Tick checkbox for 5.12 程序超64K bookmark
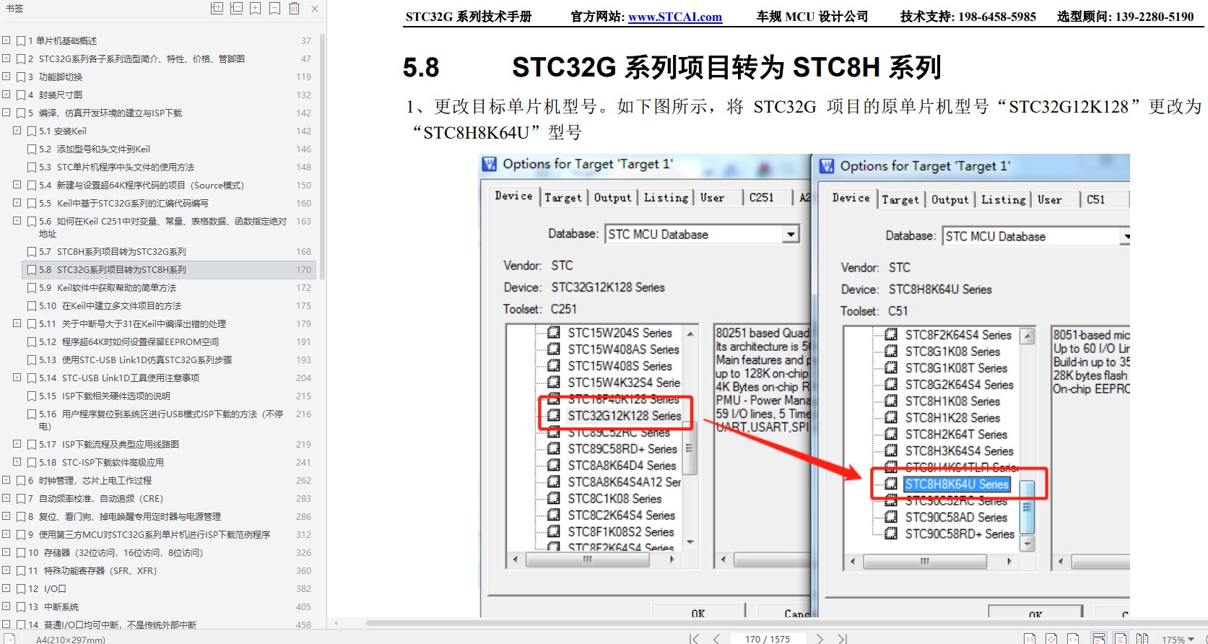1208x644 pixels. click(32, 342)
